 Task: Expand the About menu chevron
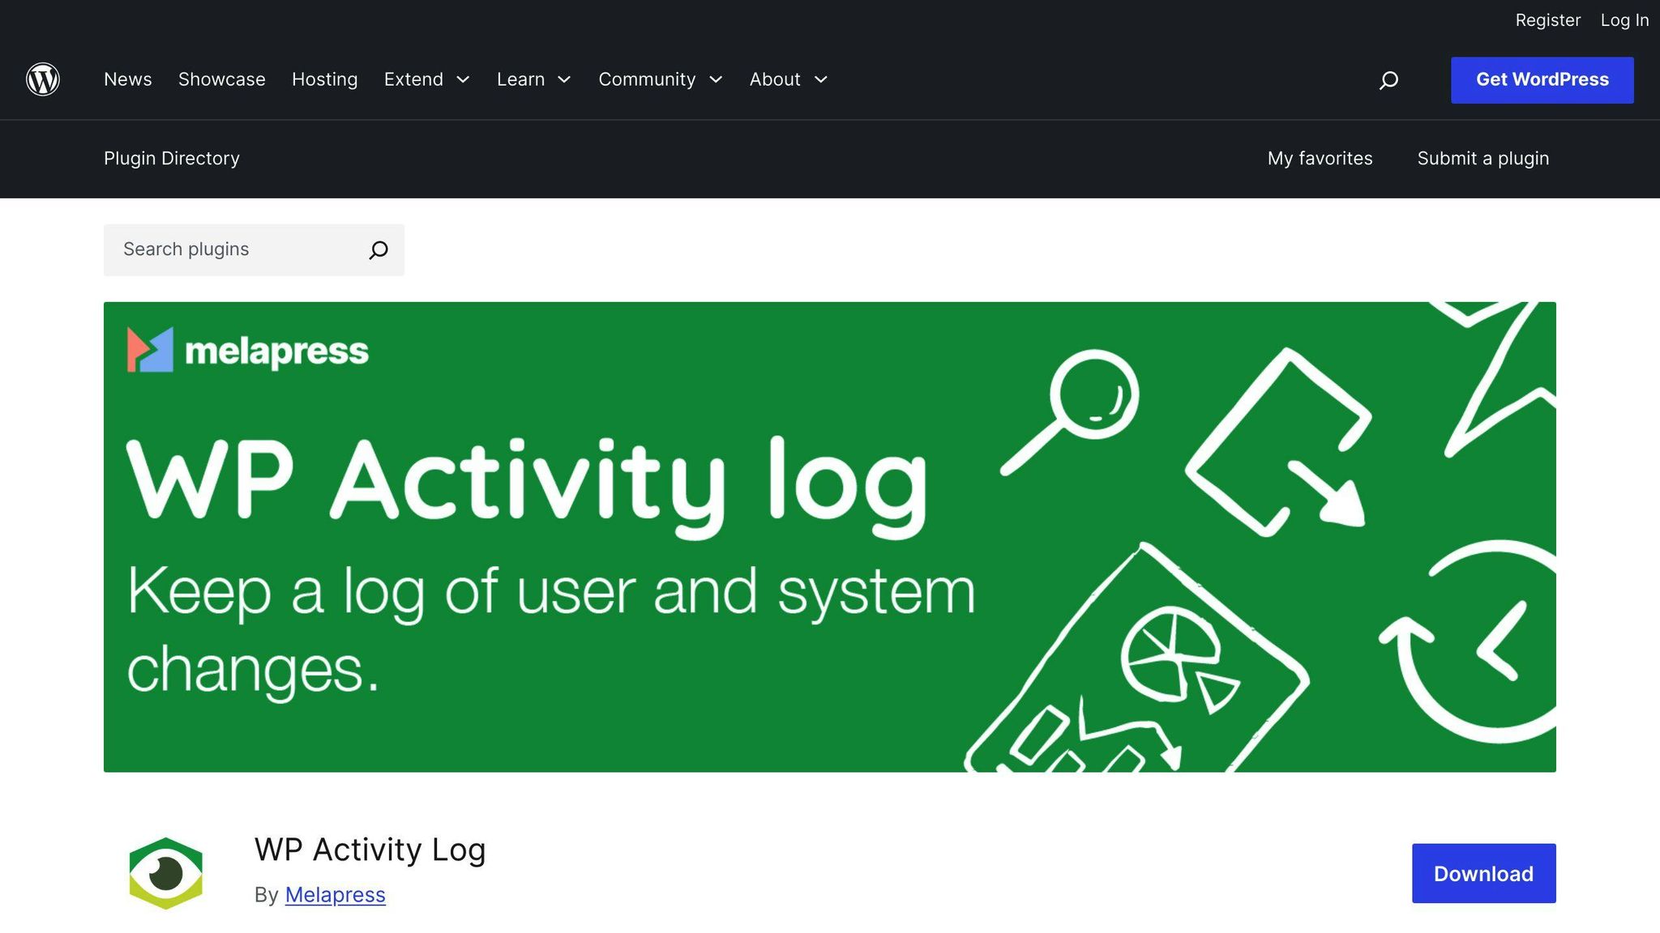tap(820, 79)
